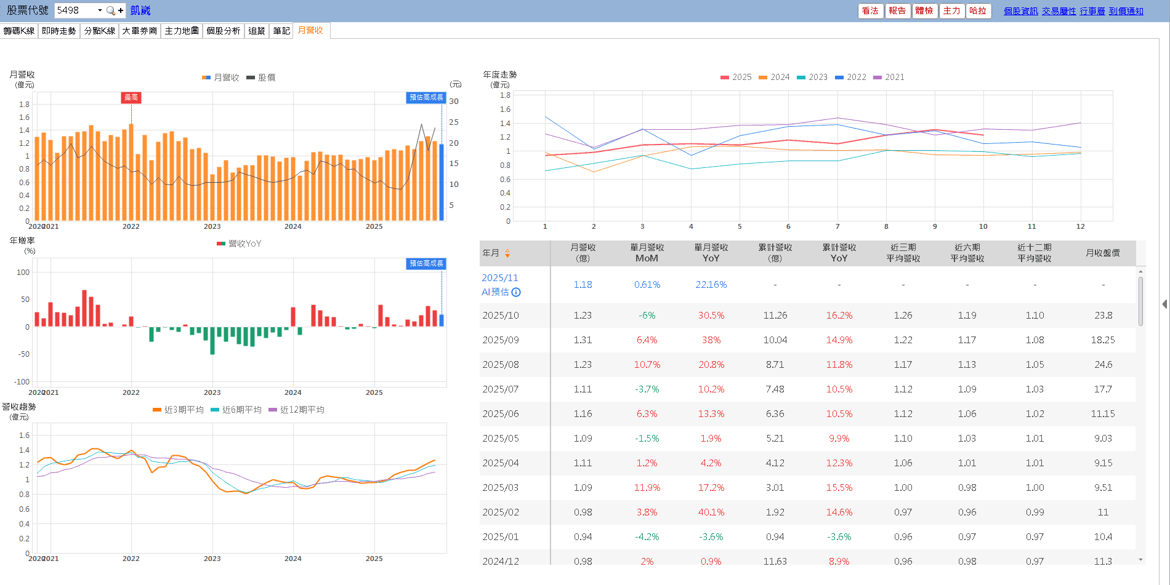Image resolution: width=1170 pixels, height=585 pixels.
Task: Collapse side panel with right-edge triangle arrow
Action: click(1164, 304)
